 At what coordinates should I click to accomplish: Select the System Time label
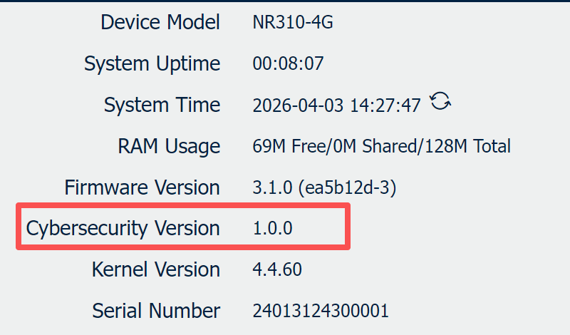click(162, 105)
